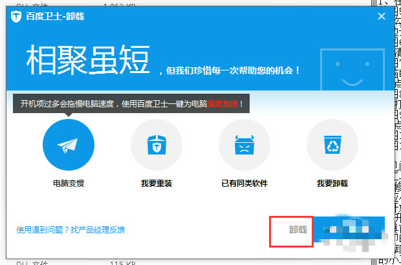Click the 相聚虽短 headline text
This screenshot has width=401, height=265.
(x=88, y=59)
